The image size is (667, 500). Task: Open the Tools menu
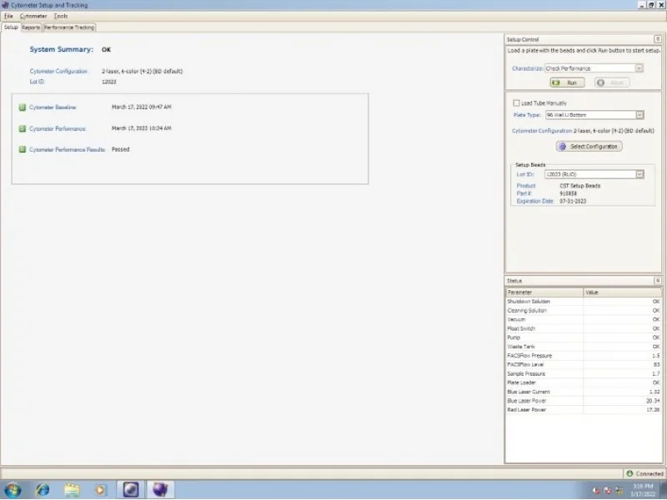pyautogui.click(x=60, y=16)
